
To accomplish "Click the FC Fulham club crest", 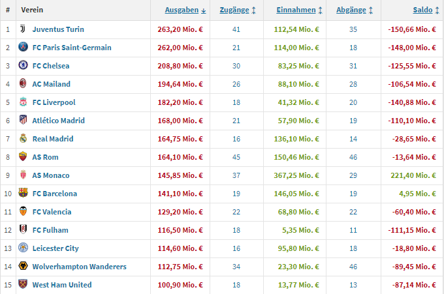I will (x=23, y=229).
